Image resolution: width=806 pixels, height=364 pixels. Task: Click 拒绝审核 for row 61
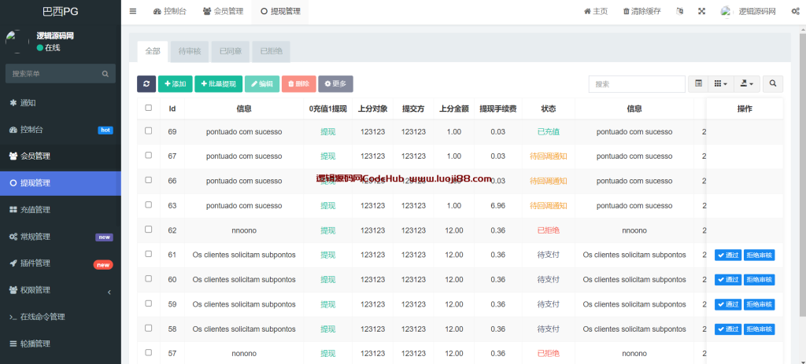coord(760,256)
